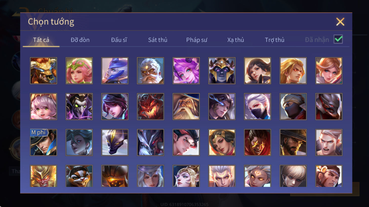Select the orange beast hero in first slot
The height and width of the screenshot is (207, 369).
pyautogui.click(x=44, y=71)
